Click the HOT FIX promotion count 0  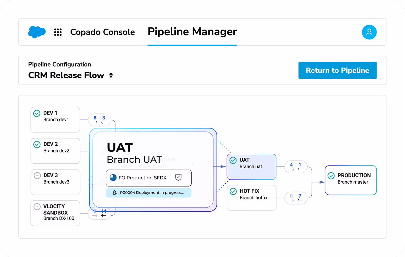(x=291, y=196)
